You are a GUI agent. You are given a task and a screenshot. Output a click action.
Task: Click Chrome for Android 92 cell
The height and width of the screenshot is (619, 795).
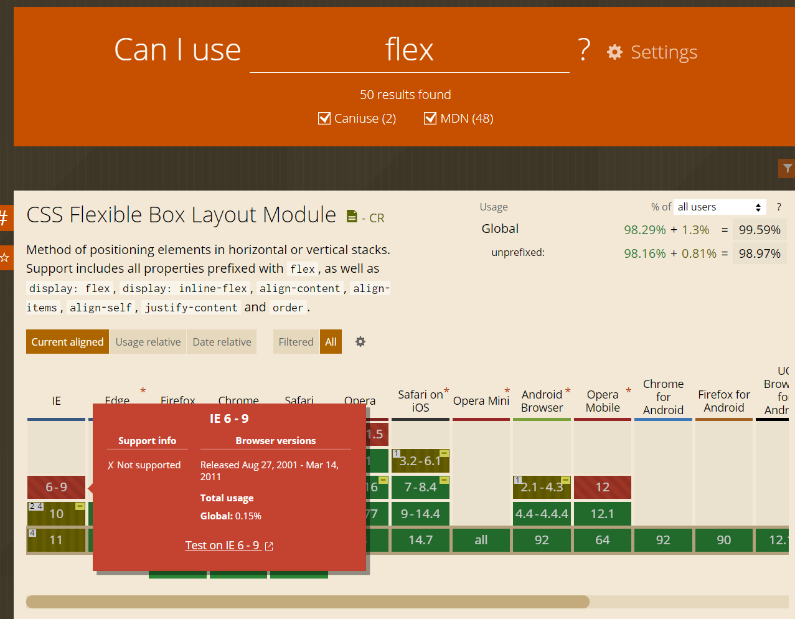pyautogui.click(x=663, y=540)
